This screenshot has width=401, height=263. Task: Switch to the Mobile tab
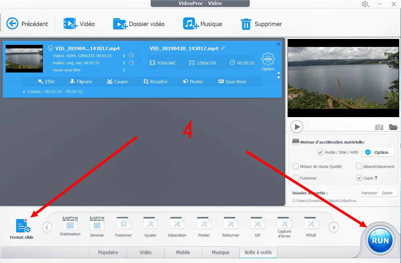coord(183,252)
